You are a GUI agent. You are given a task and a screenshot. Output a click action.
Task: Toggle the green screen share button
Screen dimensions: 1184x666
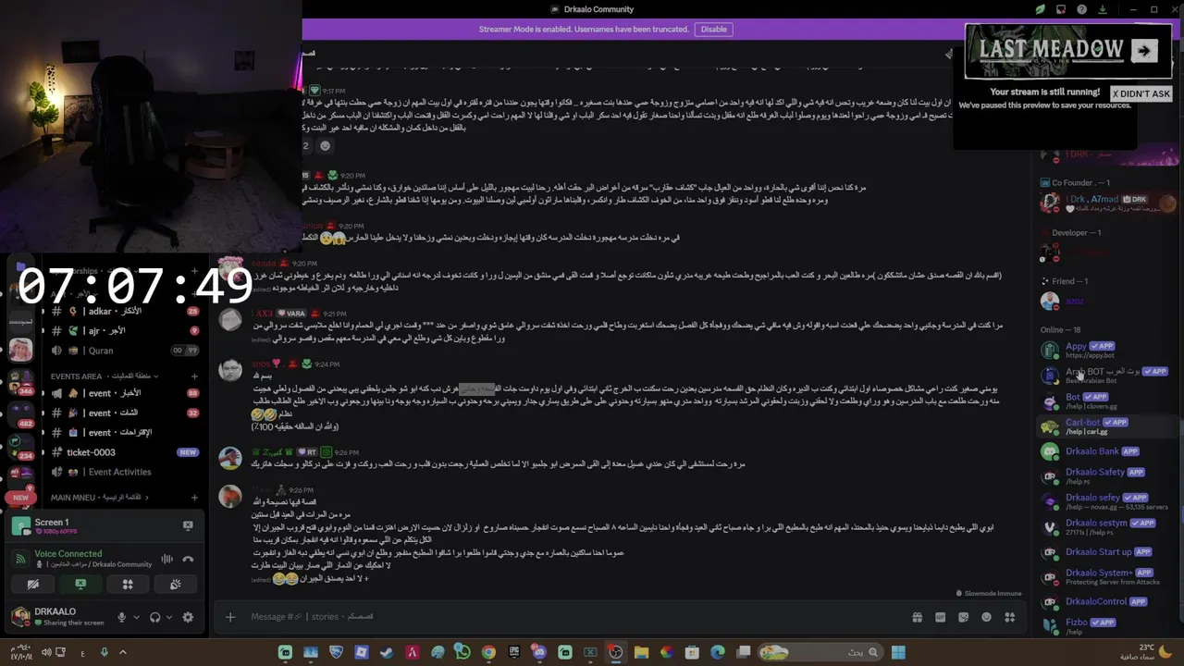point(80,584)
